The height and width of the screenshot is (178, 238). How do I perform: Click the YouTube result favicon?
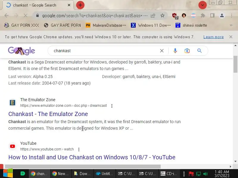pyautogui.click(x=12, y=146)
